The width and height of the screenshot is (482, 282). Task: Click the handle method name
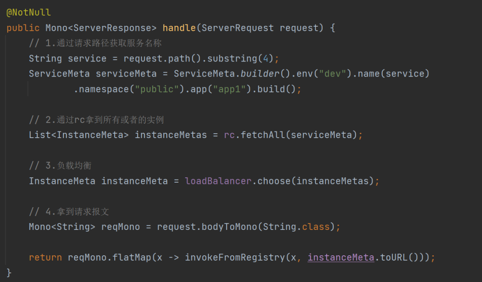[179, 28]
